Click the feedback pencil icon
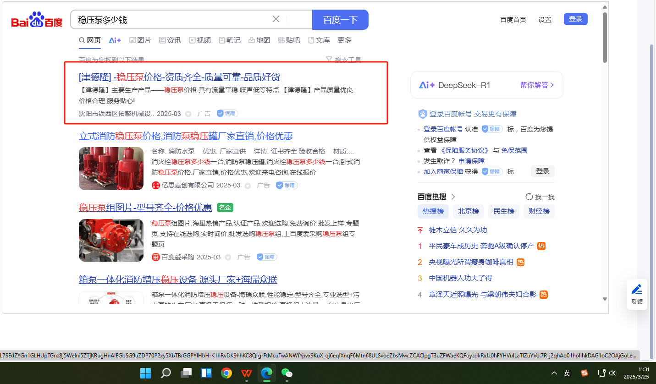The width and height of the screenshot is (656, 384). (x=637, y=289)
